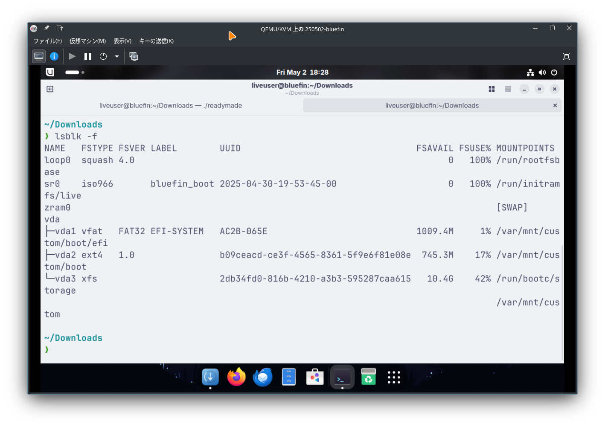Expand the shutdown options dropdown arrow

pyautogui.click(x=116, y=56)
